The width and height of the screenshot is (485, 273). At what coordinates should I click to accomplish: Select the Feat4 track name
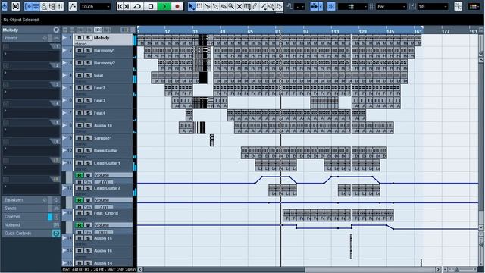pyautogui.click(x=99, y=113)
